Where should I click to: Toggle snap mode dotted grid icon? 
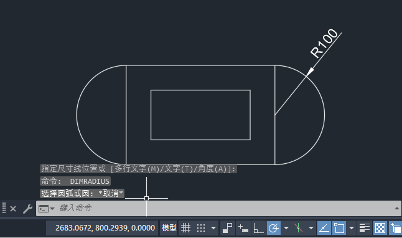point(201,228)
